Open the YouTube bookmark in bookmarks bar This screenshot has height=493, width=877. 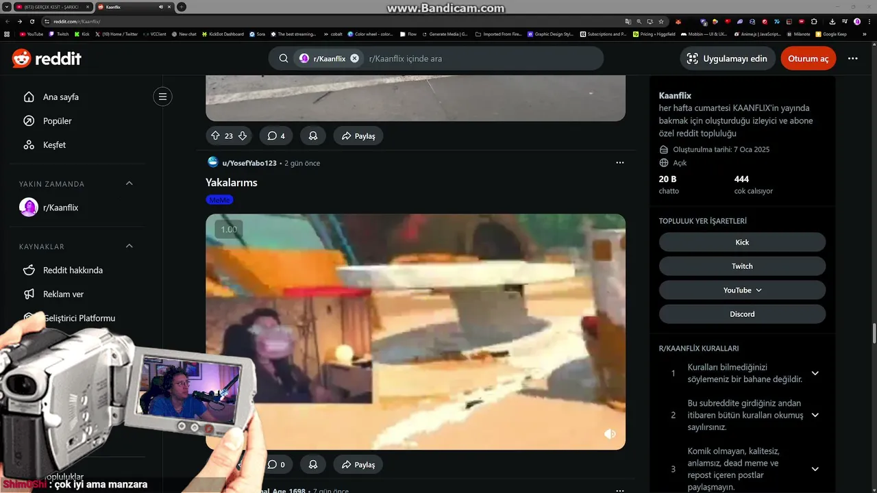(32, 34)
